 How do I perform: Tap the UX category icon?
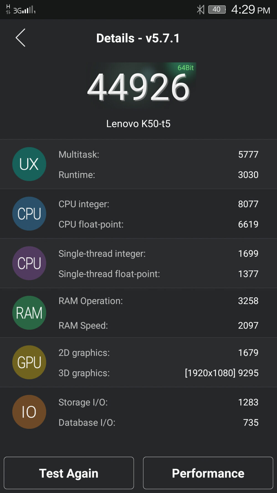pos(29,164)
